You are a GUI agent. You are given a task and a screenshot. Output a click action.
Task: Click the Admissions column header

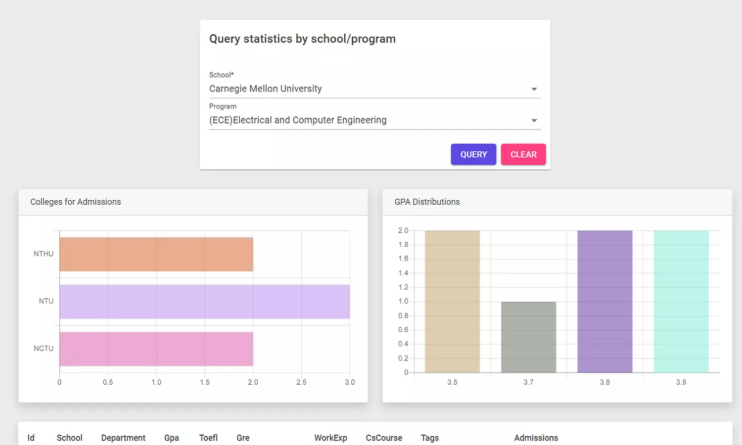(x=536, y=438)
